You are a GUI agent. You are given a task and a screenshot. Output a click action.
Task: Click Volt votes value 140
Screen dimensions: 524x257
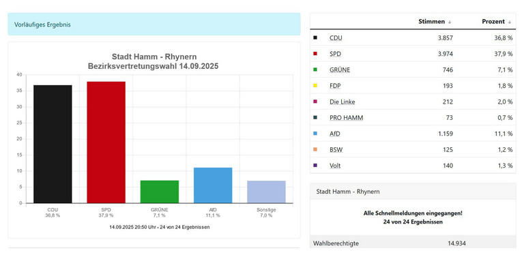(448, 166)
